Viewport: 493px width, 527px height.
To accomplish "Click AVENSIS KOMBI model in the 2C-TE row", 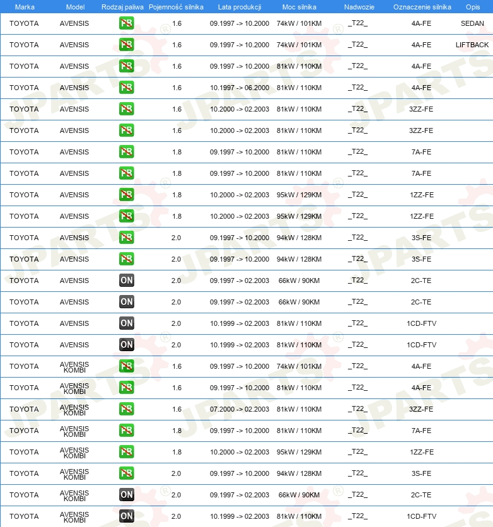I will (74, 495).
